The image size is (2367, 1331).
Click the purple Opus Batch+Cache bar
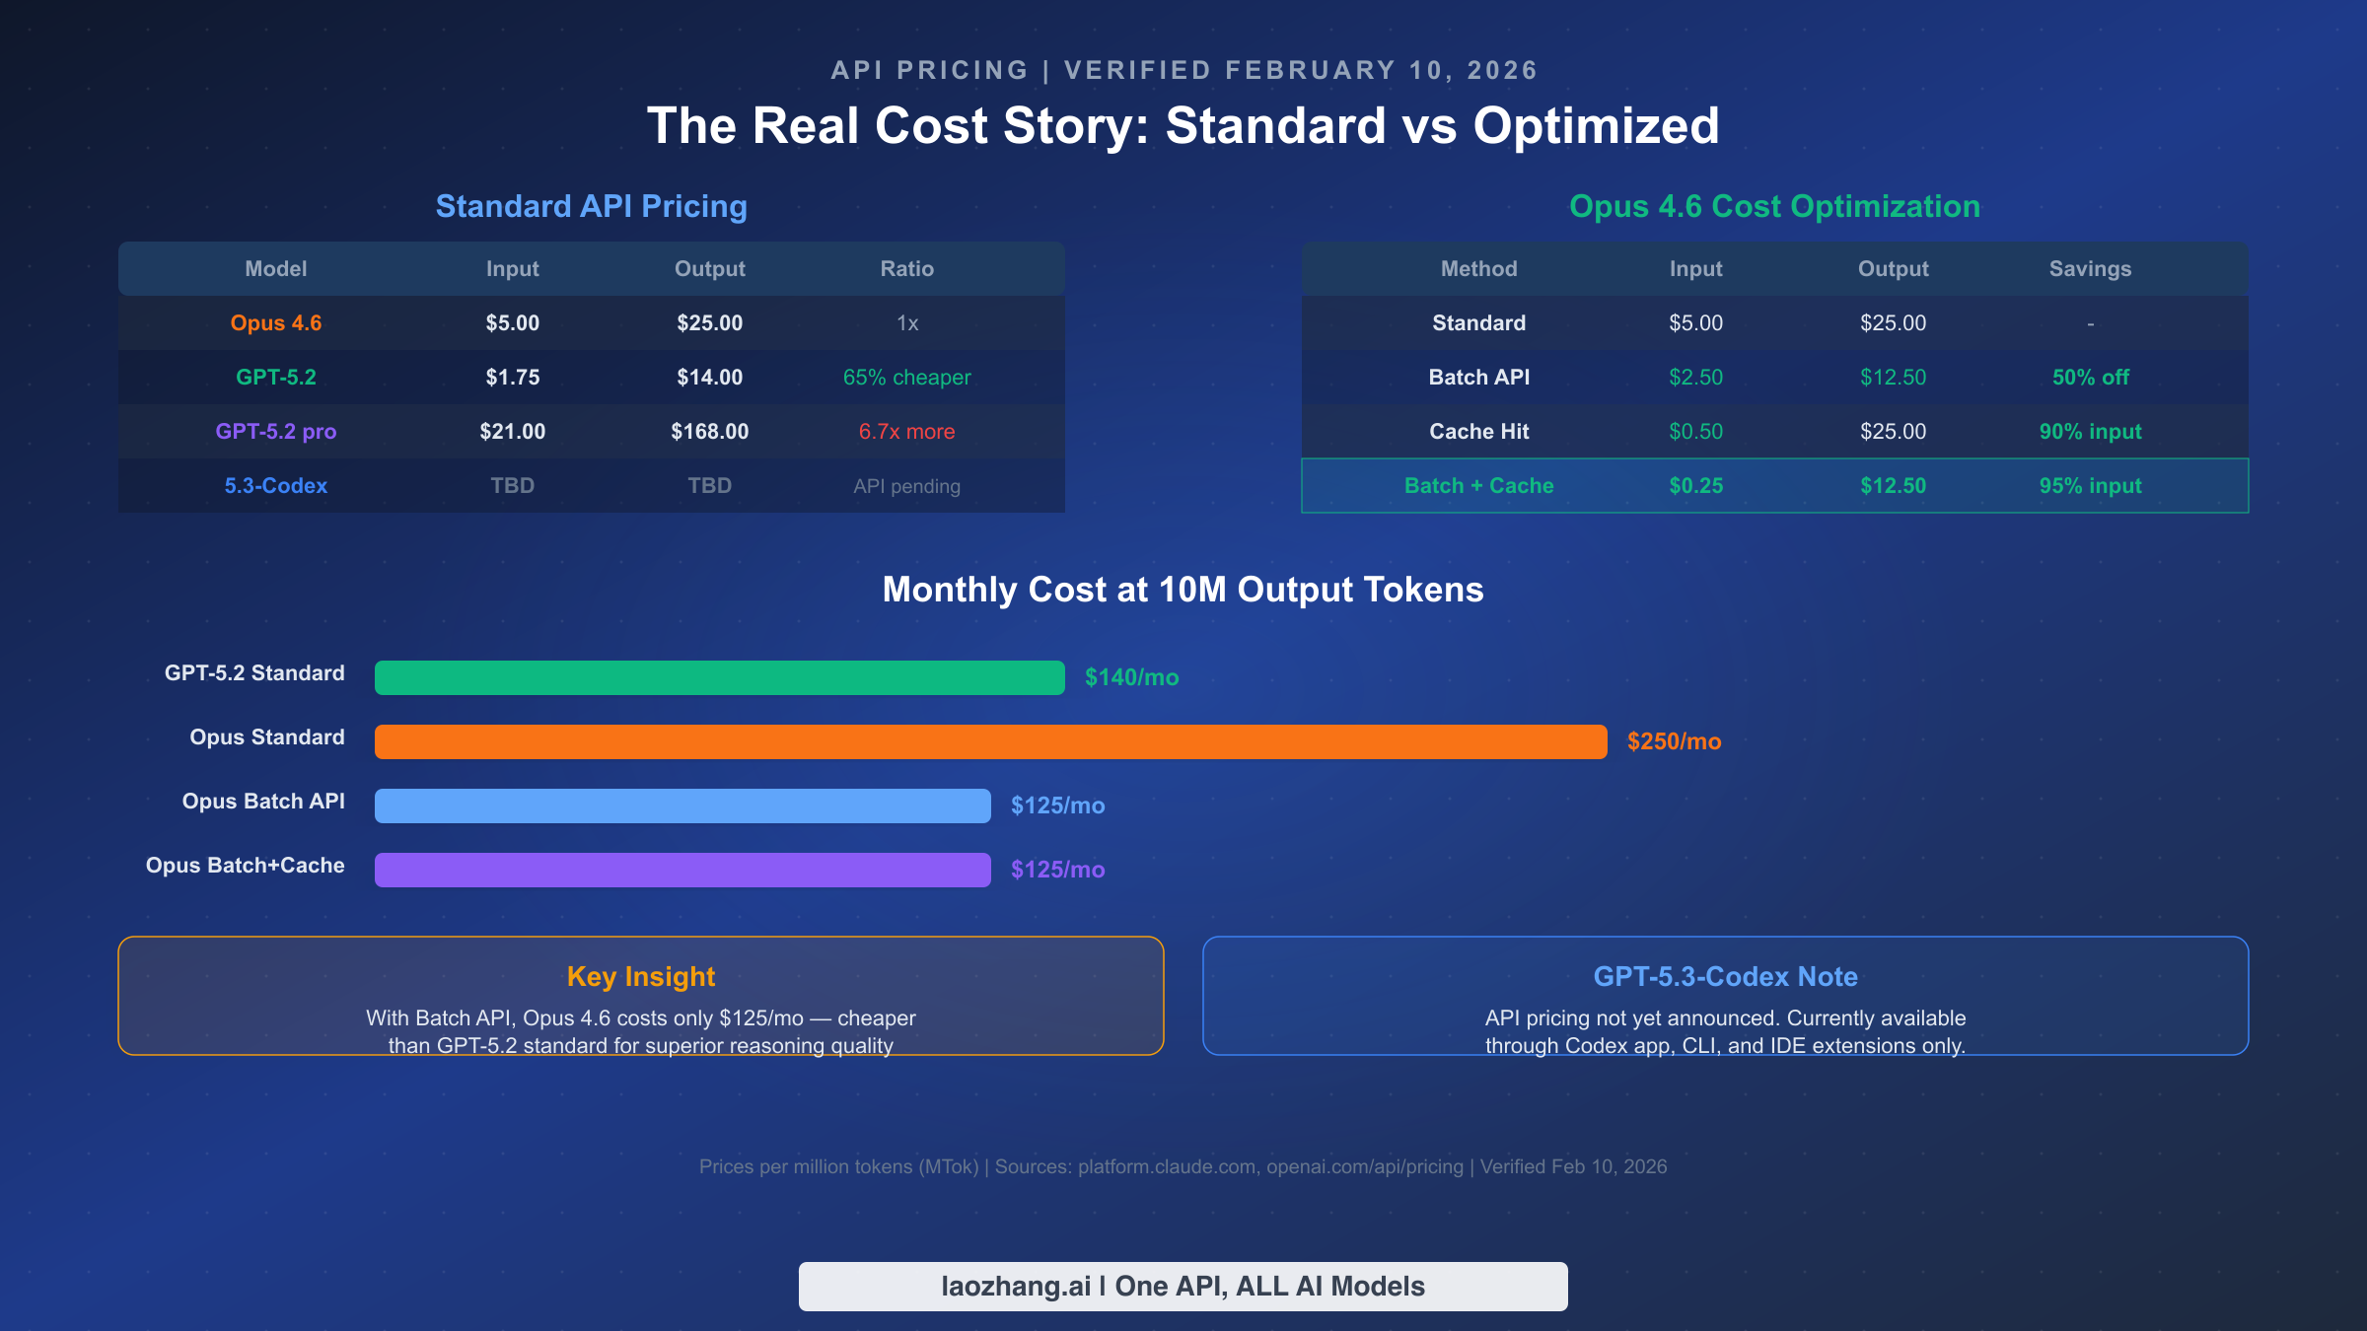683,870
